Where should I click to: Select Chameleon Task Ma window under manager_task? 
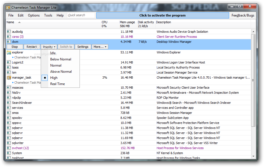(27, 83)
